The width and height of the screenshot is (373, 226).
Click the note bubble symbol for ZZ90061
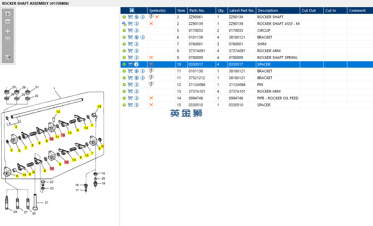151,17
